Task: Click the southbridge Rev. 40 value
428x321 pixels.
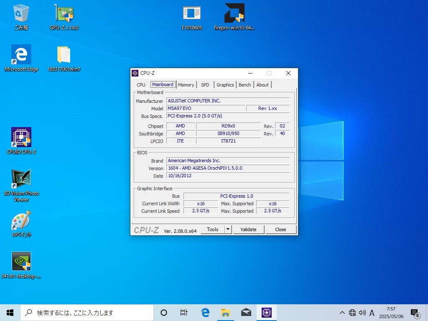Action: [282, 133]
